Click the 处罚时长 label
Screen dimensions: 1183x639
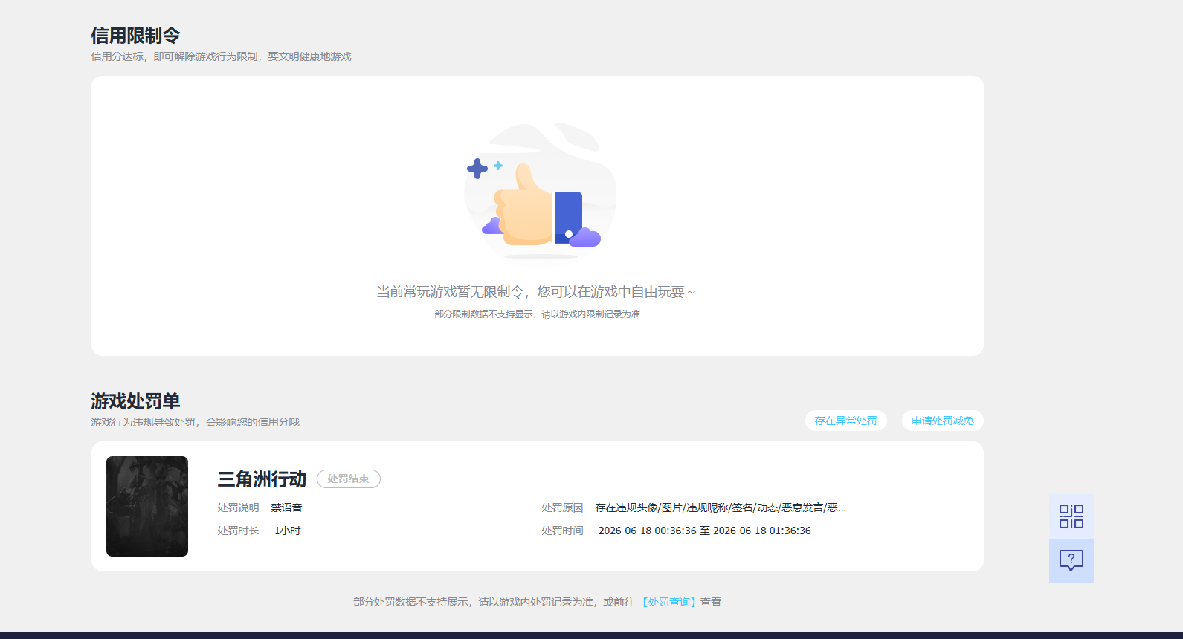click(238, 531)
